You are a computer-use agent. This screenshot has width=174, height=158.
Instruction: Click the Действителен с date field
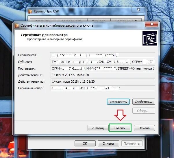103,75
